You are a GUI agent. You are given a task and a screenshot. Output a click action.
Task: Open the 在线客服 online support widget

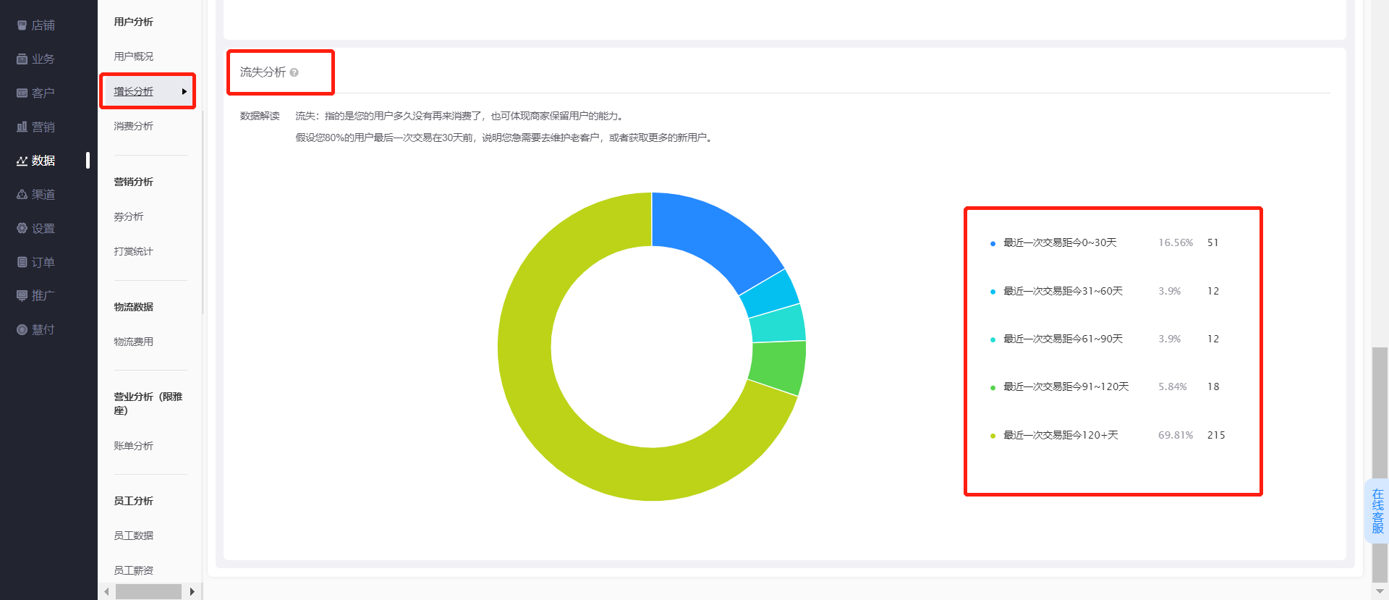tap(1377, 511)
